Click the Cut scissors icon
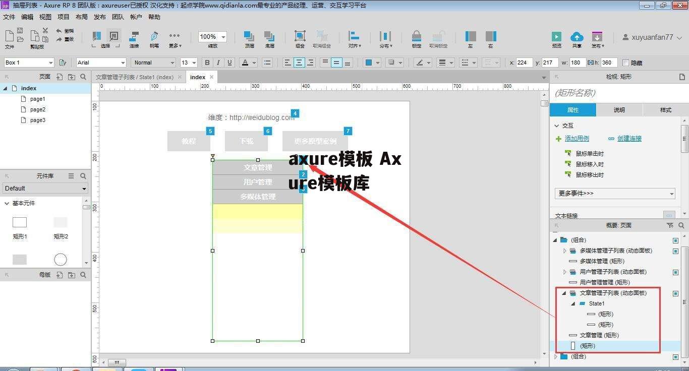This screenshot has height=371, width=689. click(45, 31)
